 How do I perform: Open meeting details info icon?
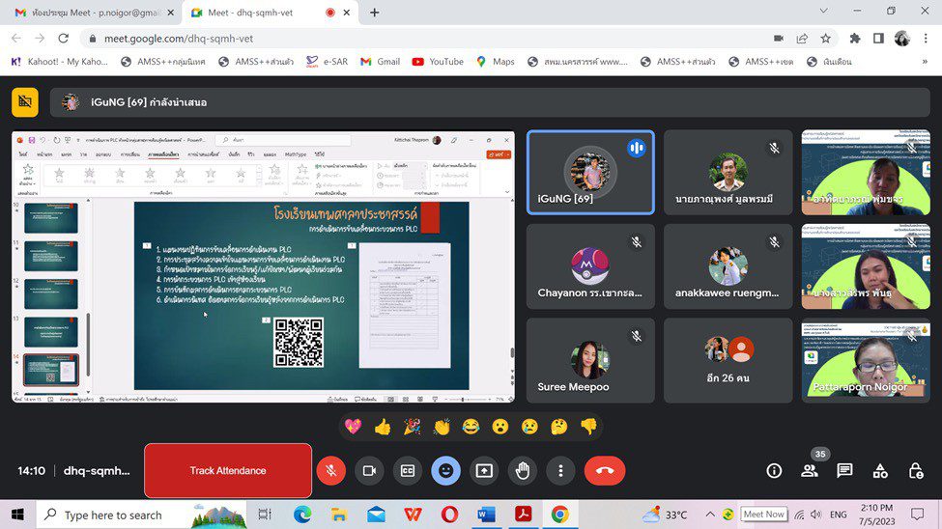(x=774, y=471)
